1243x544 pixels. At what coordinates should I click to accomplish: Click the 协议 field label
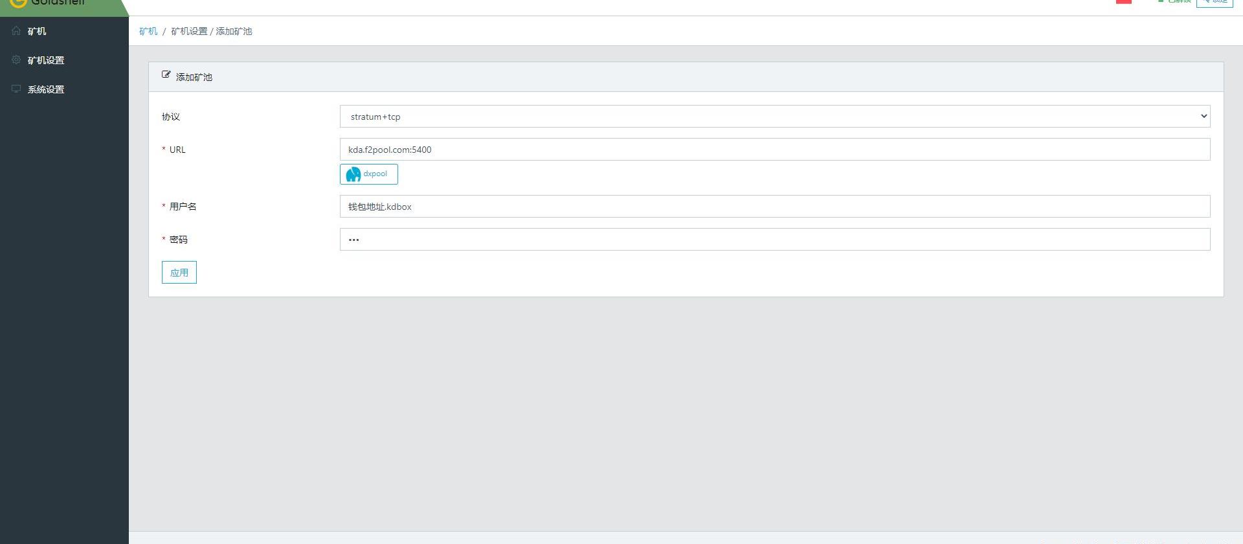click(171, 117)
